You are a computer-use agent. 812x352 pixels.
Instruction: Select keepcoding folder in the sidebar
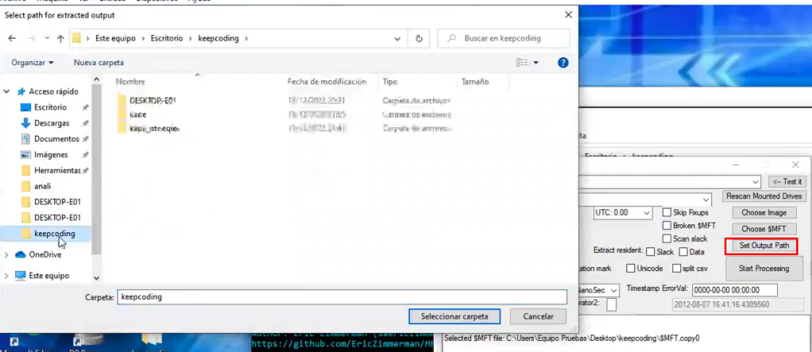(55, 233)
